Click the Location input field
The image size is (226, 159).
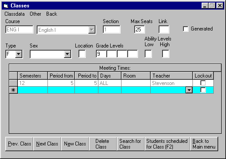[x=82, y=54]
